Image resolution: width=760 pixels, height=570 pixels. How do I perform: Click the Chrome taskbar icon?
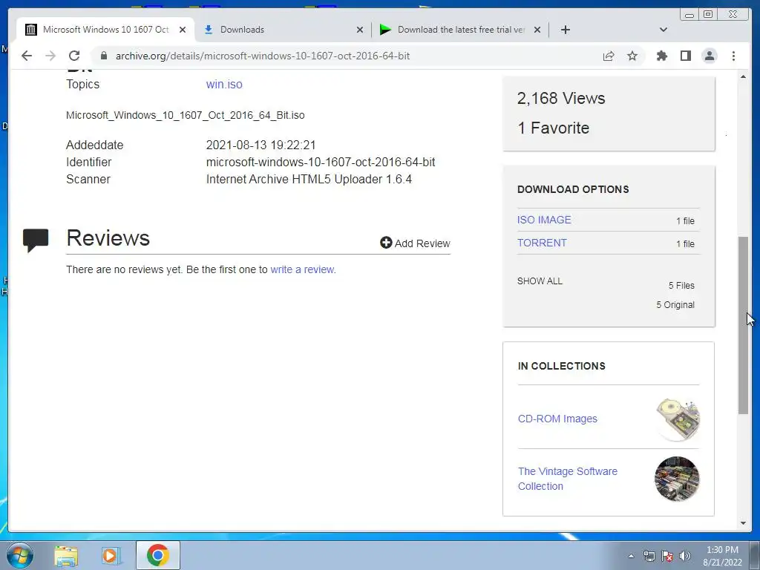click(158, 555)
